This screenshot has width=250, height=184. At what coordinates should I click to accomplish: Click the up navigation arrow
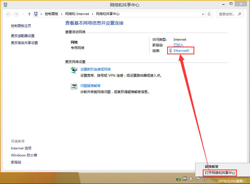(x=29, y=14)
